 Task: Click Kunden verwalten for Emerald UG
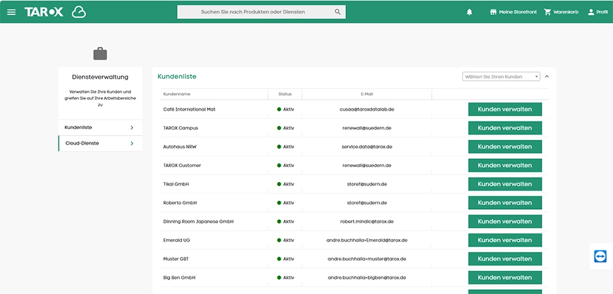coord(505,240)
